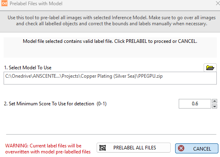Click the '(0-1)' range hint text
The height and width of the screenshot is (157, 220).
click(101, 104)
